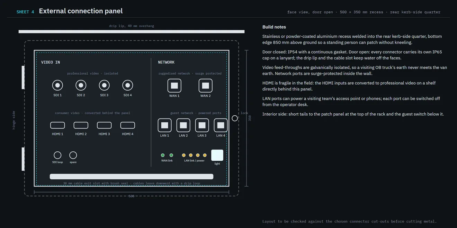Select the WAN 2 network port
Viewport: 457px width, 228px height.
pos(206,86)
